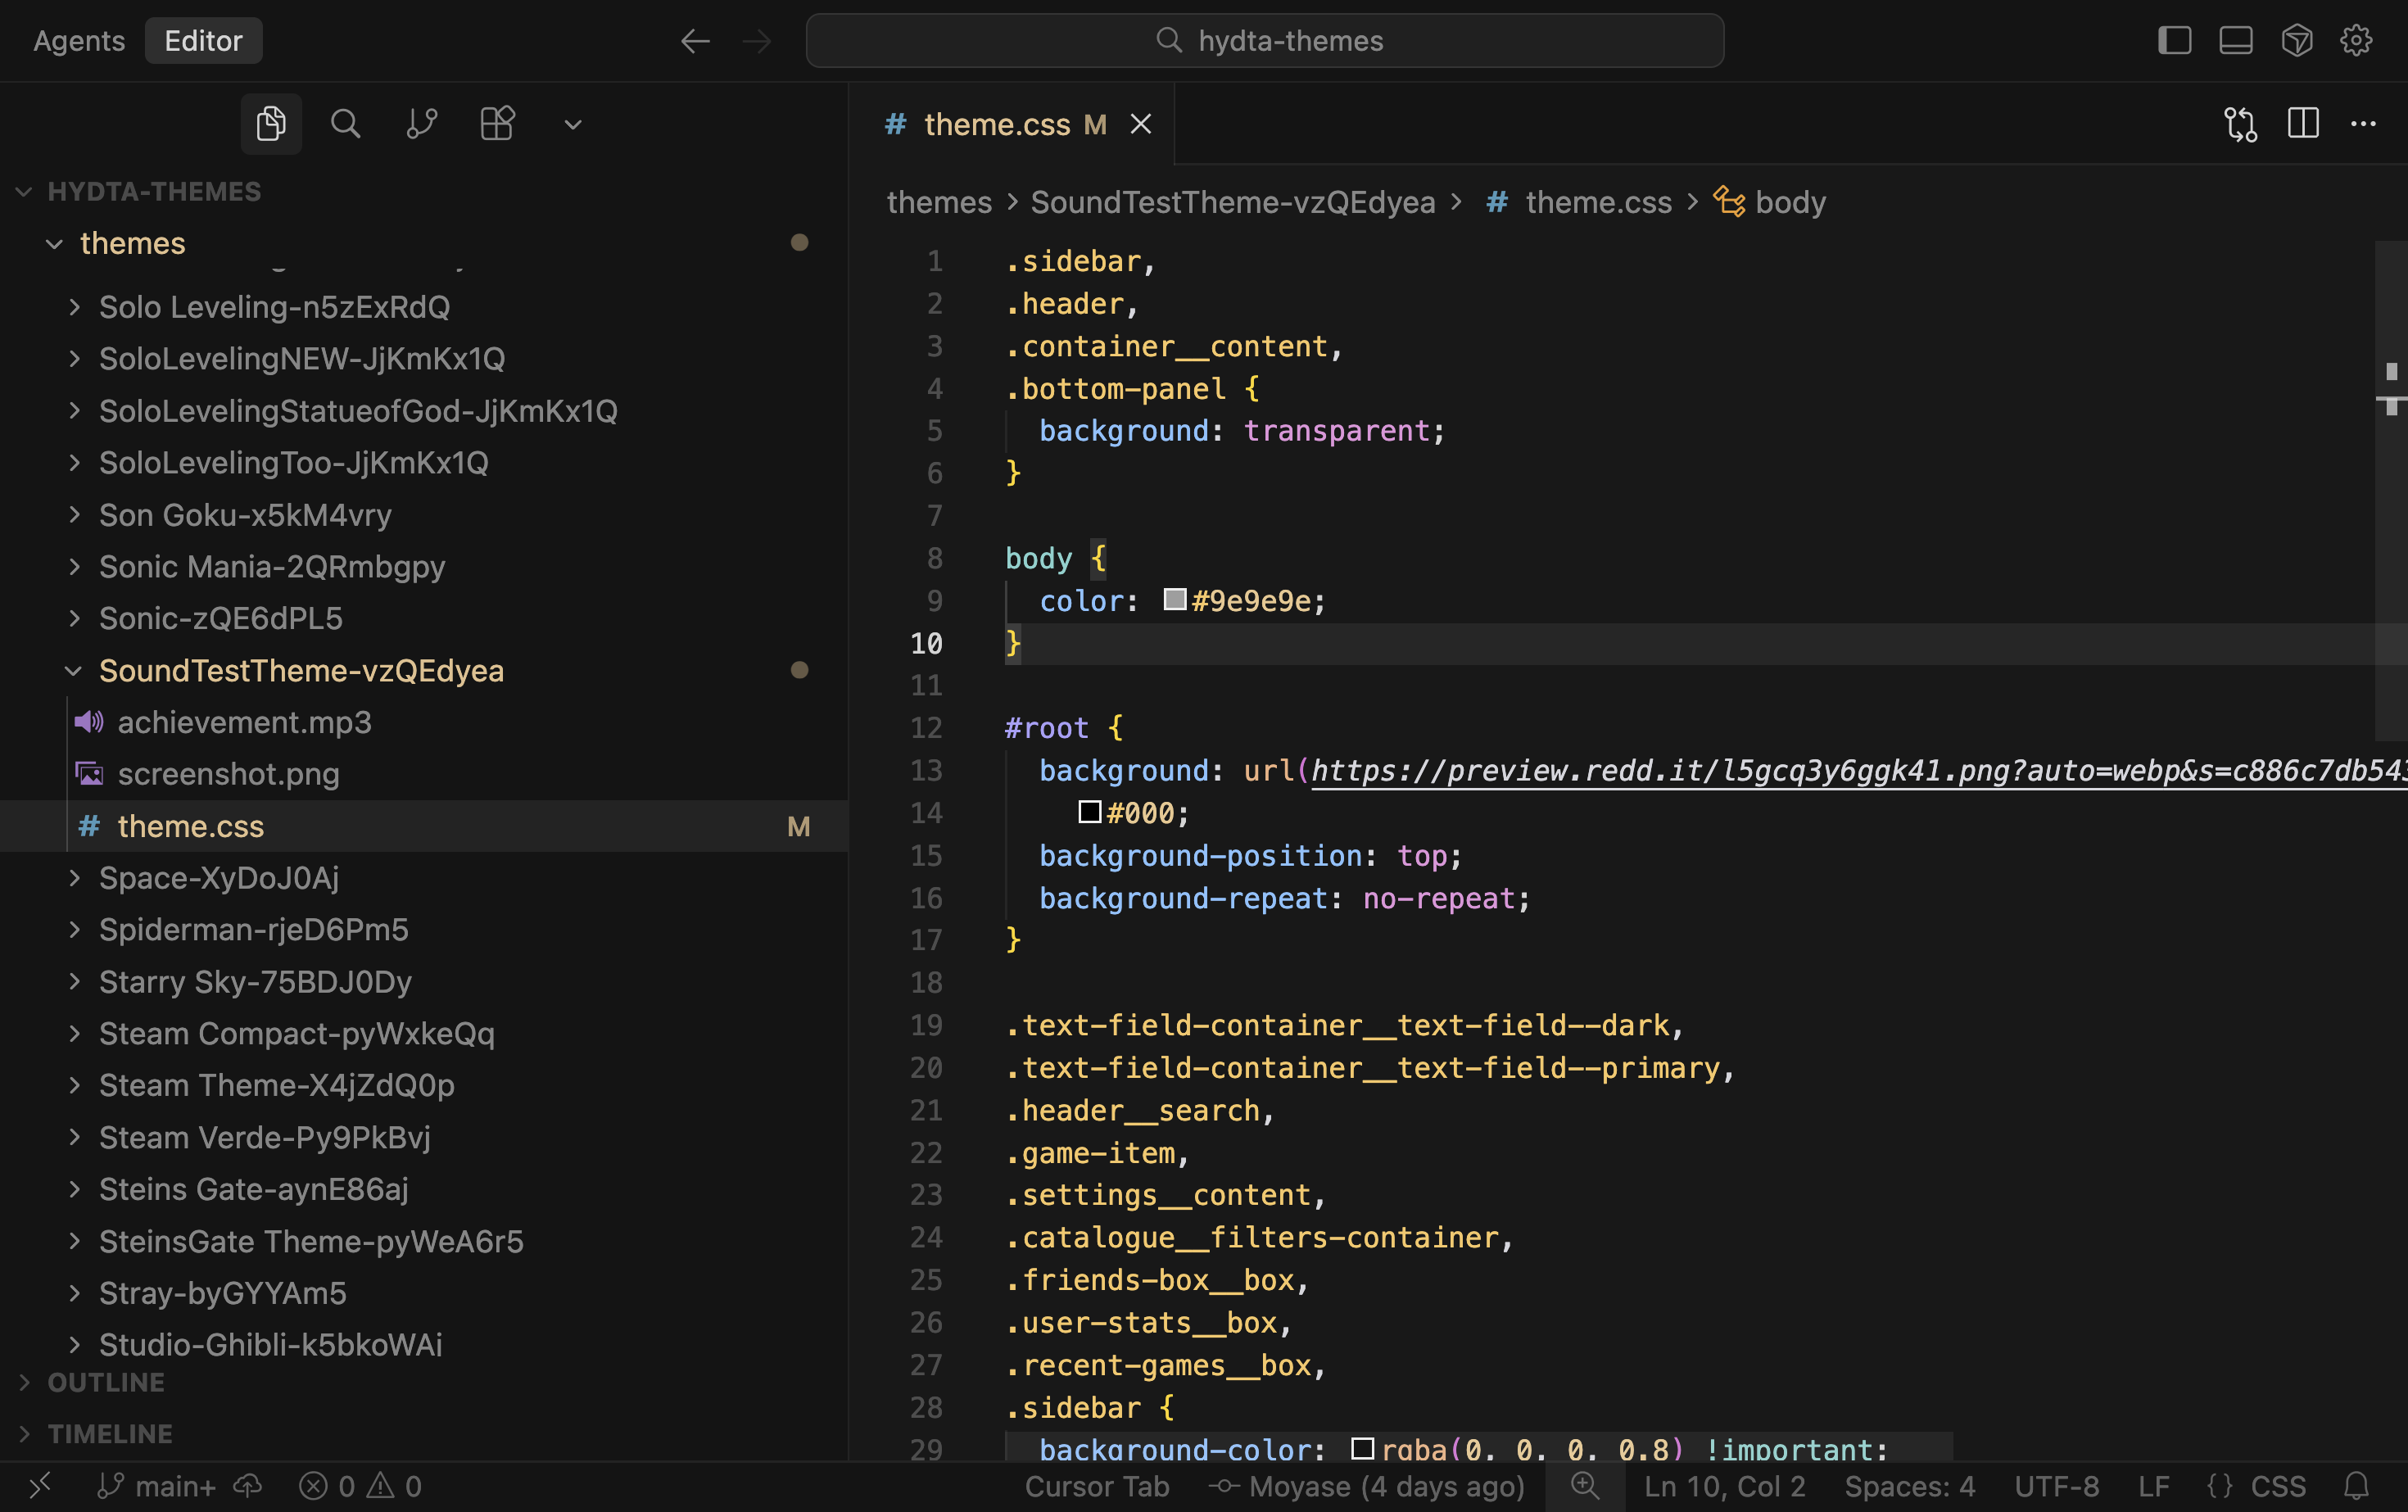Open working tree changes for theme.css
This screenshot has width=2408, height=1512.
click(2240, 124)
